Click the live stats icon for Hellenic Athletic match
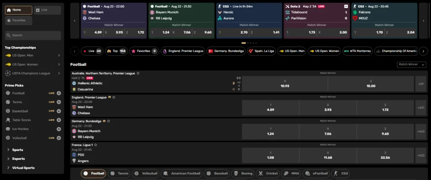Screen dimensions: 431x180 (x=239, y=78)
